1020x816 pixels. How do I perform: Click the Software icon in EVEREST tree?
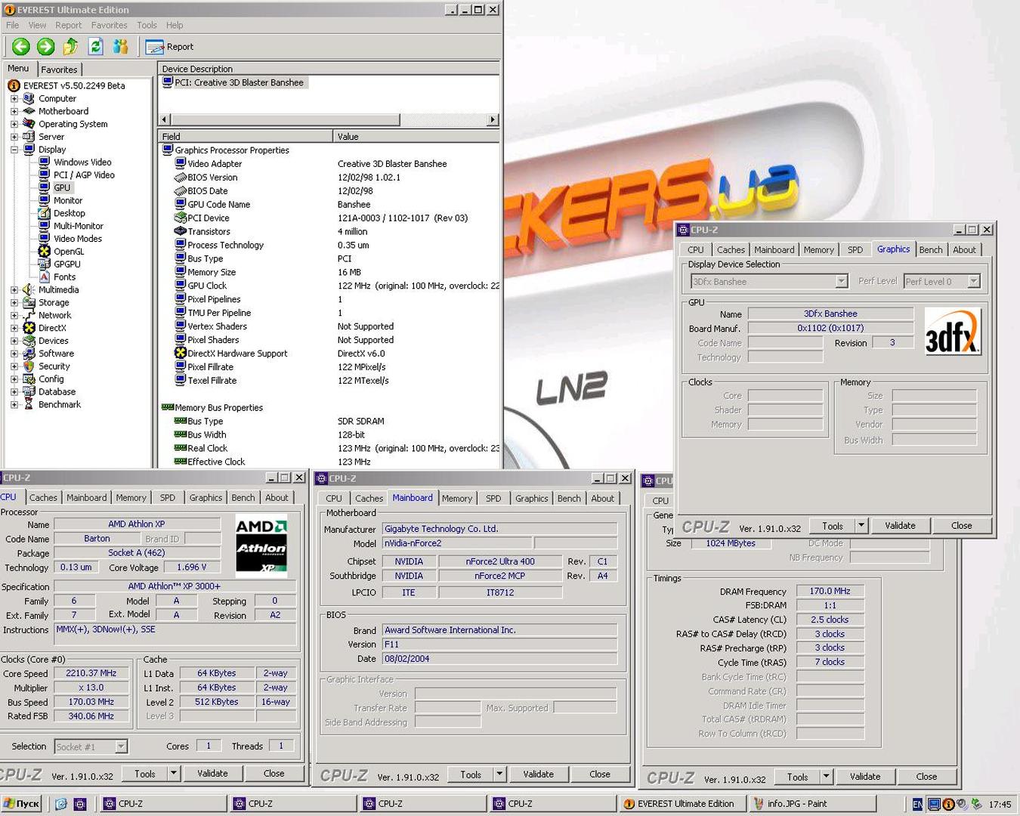click(29, 354)
